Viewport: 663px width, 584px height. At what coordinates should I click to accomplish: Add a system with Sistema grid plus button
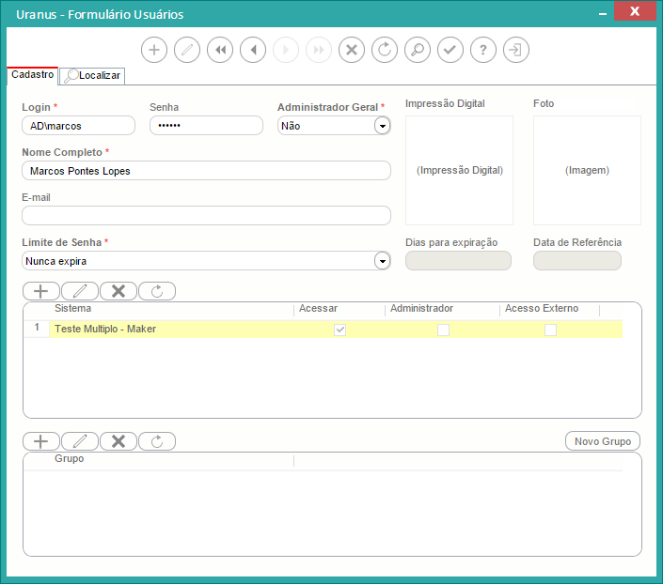(x=41, y=291)
